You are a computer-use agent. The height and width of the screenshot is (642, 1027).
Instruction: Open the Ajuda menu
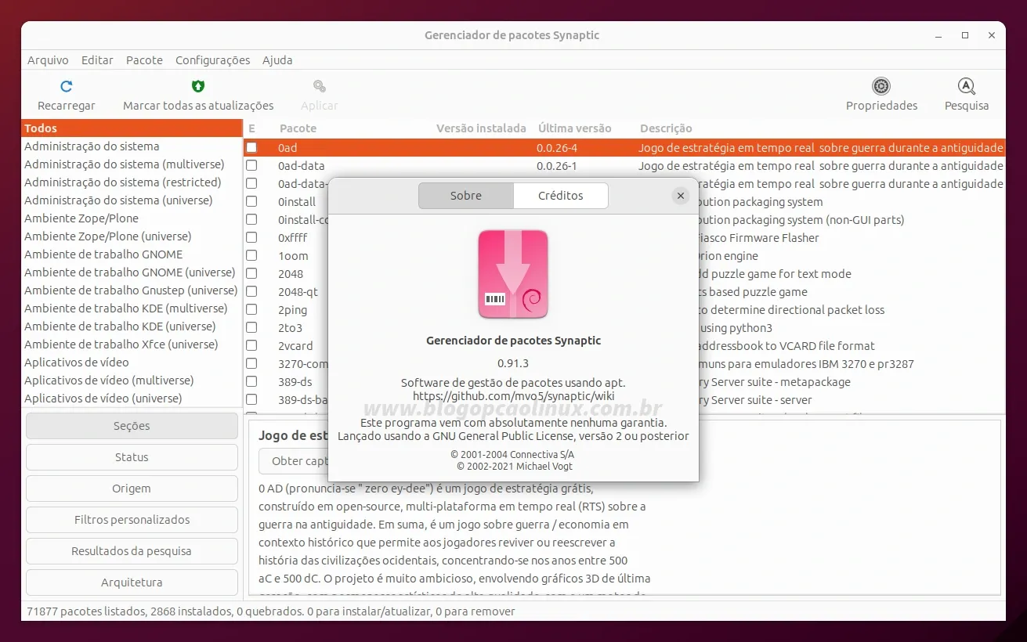(x=277, y=60)
